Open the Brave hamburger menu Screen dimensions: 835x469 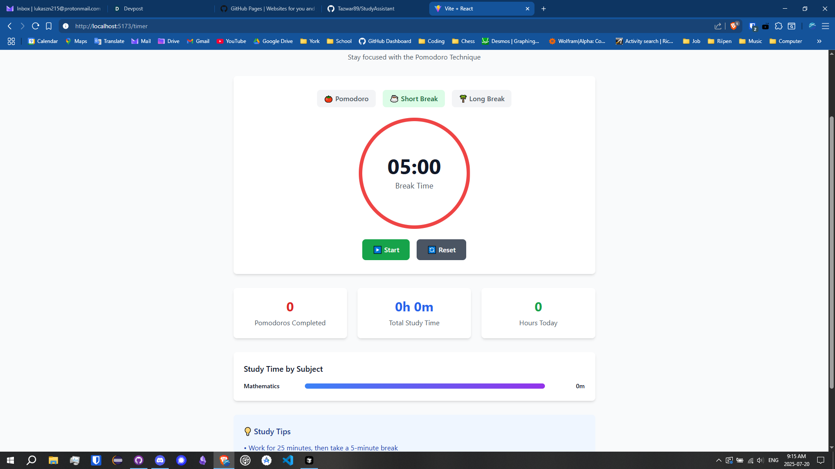click(825, 26)
